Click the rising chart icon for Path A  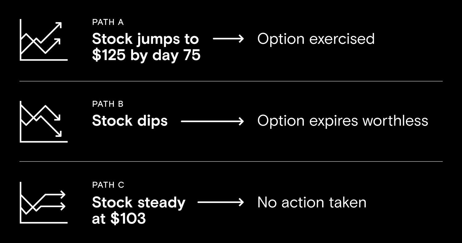tap(43, 40)
